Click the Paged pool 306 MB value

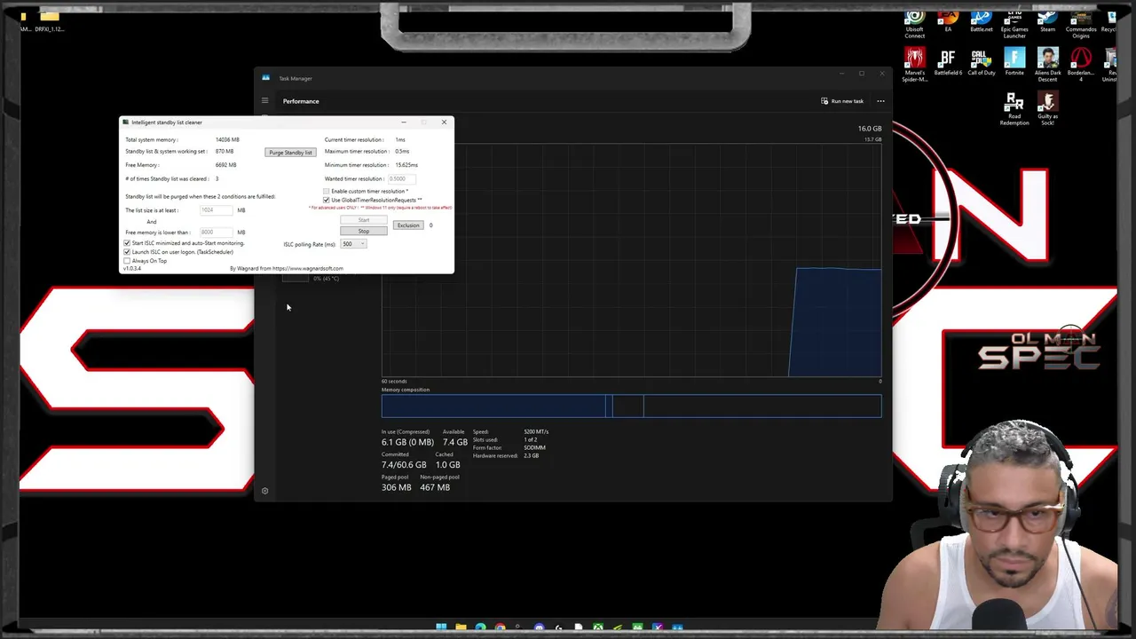coord(396,487)
